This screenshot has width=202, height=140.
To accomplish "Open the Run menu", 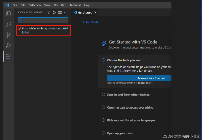I will pos(64,5).
